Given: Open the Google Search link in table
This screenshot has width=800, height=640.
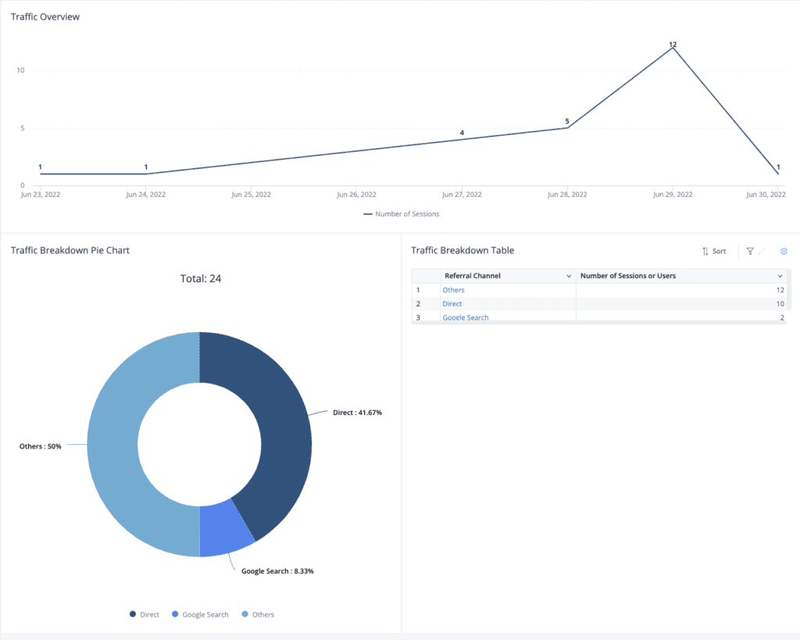Looking at the screenshot, I should 466,317.
